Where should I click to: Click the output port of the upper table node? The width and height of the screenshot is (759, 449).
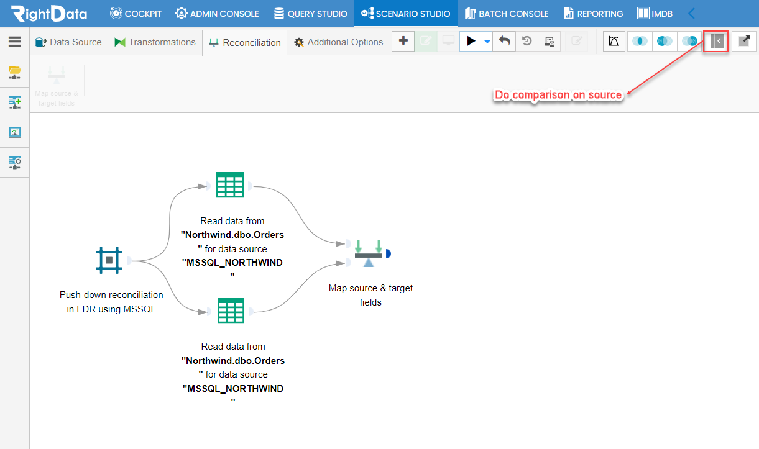click(x=250, y=185)
